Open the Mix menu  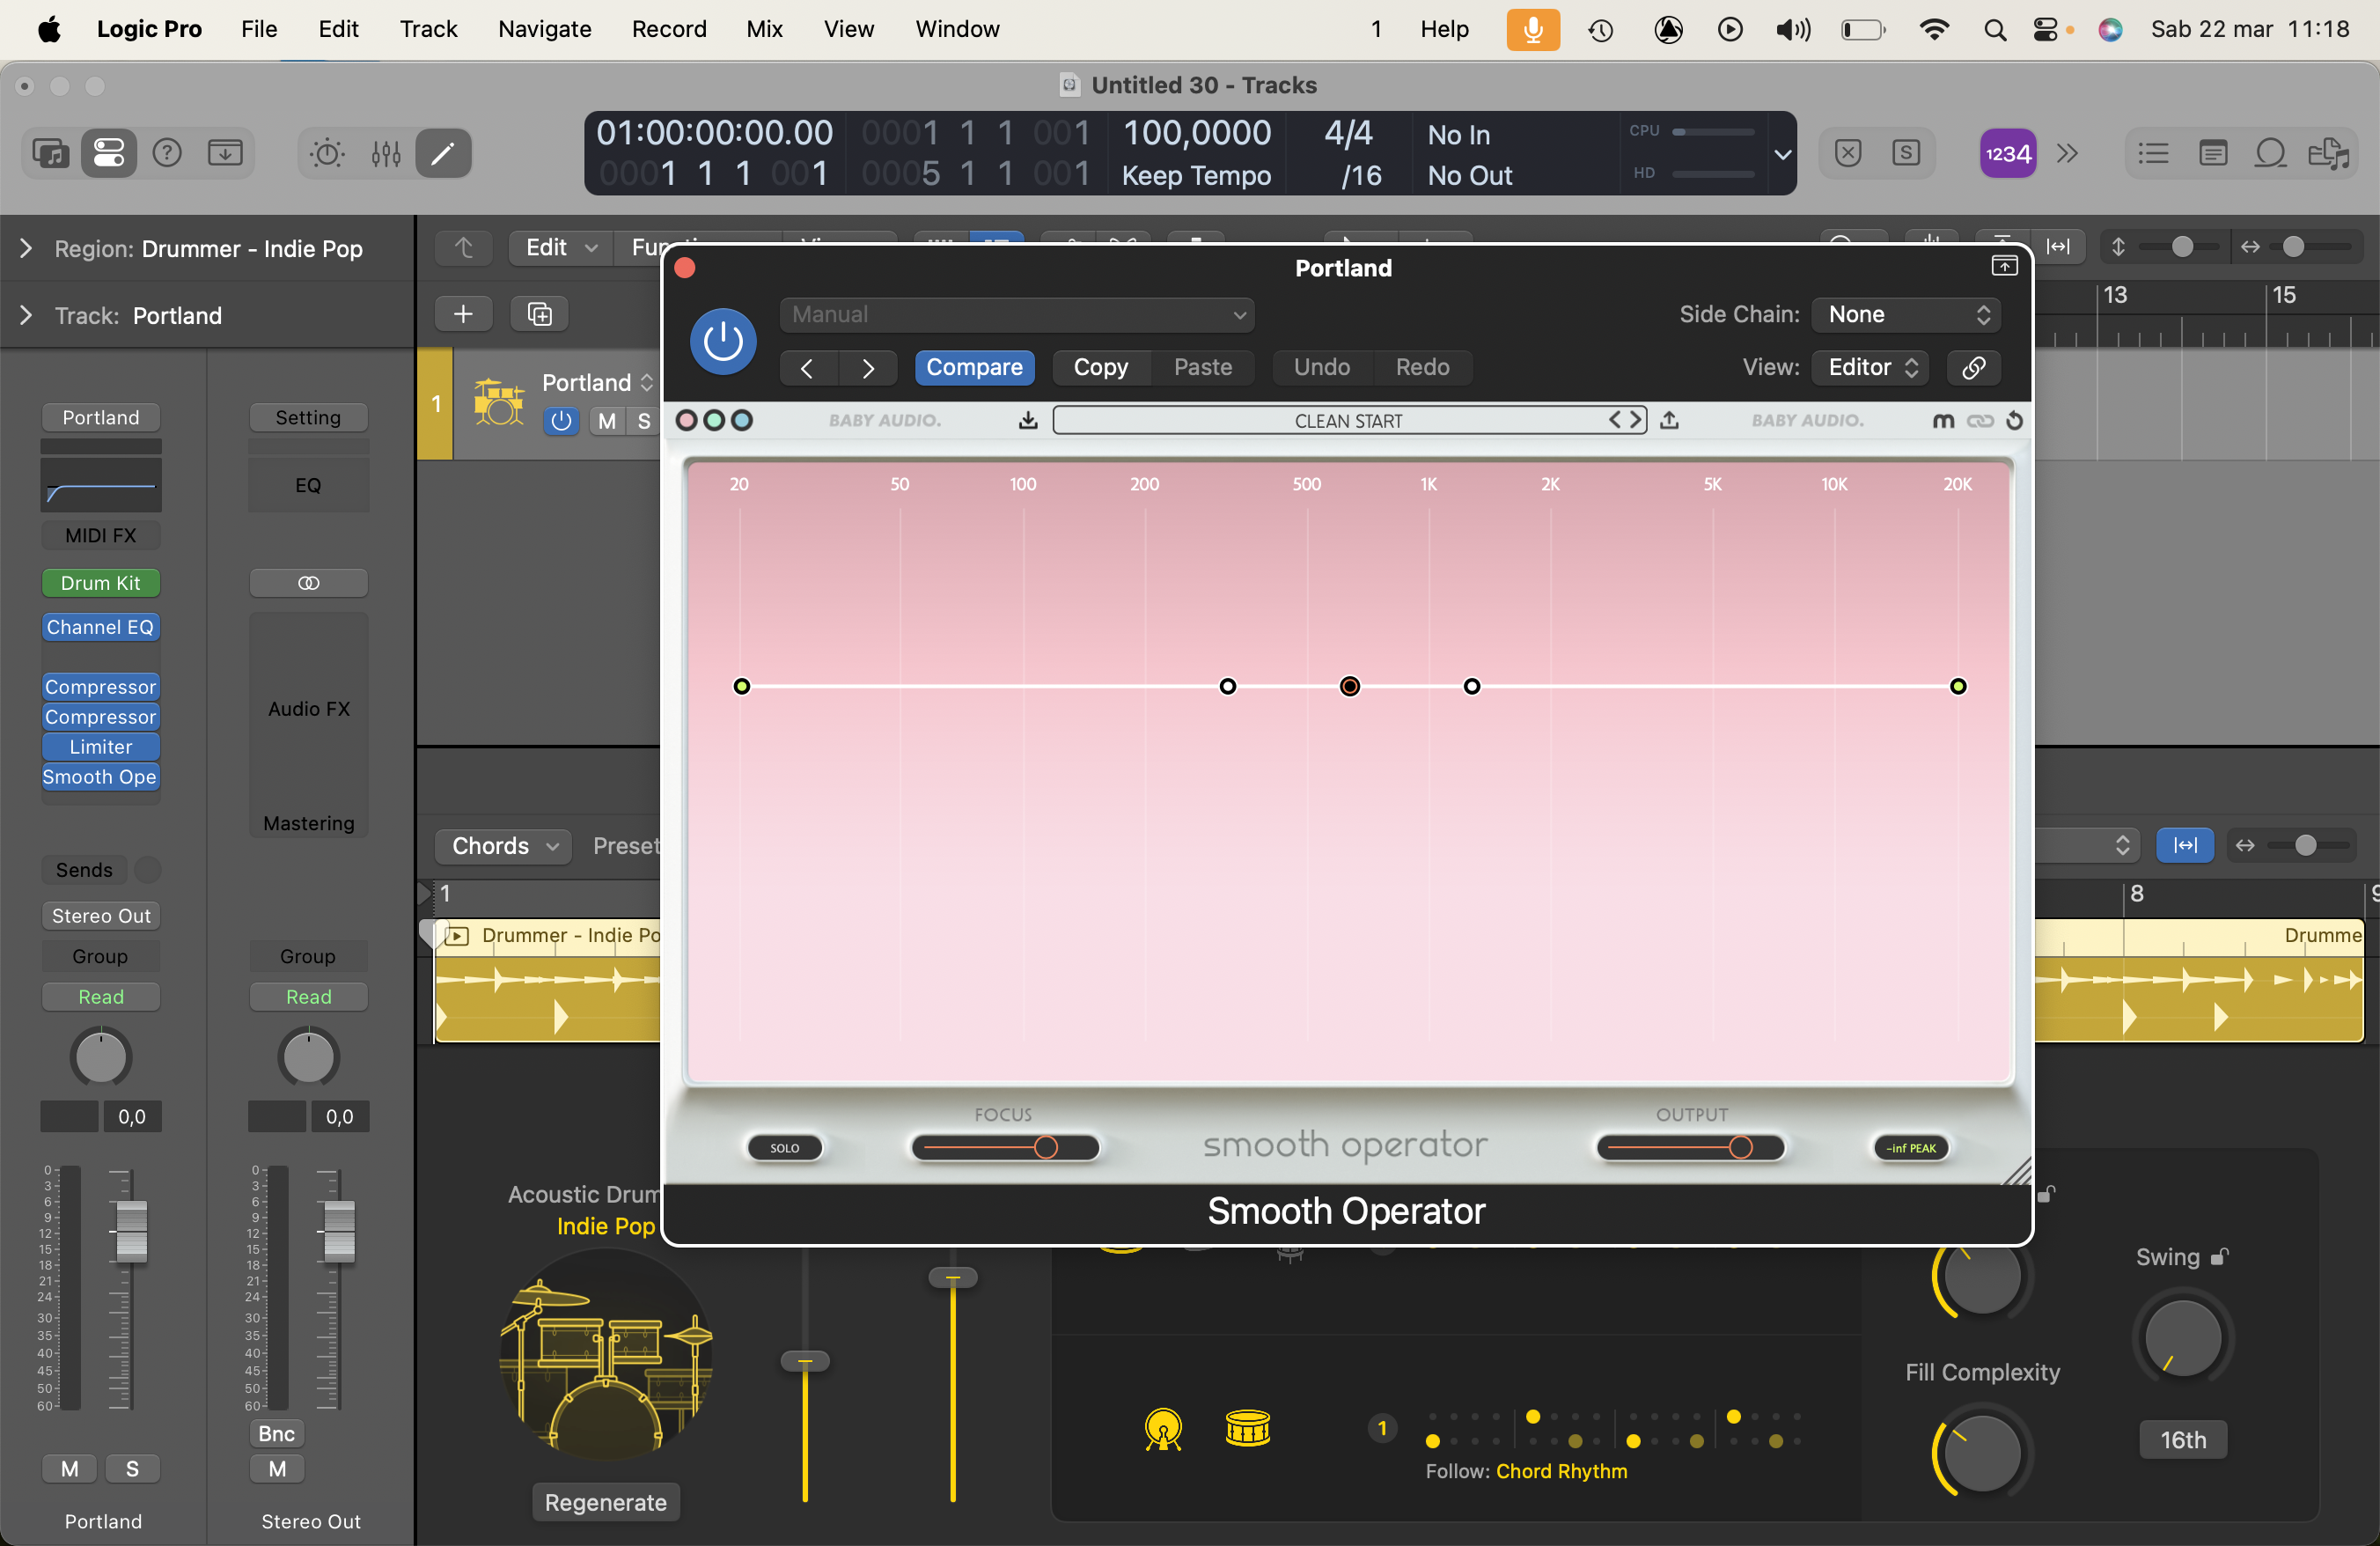click(x=764, y=29)
